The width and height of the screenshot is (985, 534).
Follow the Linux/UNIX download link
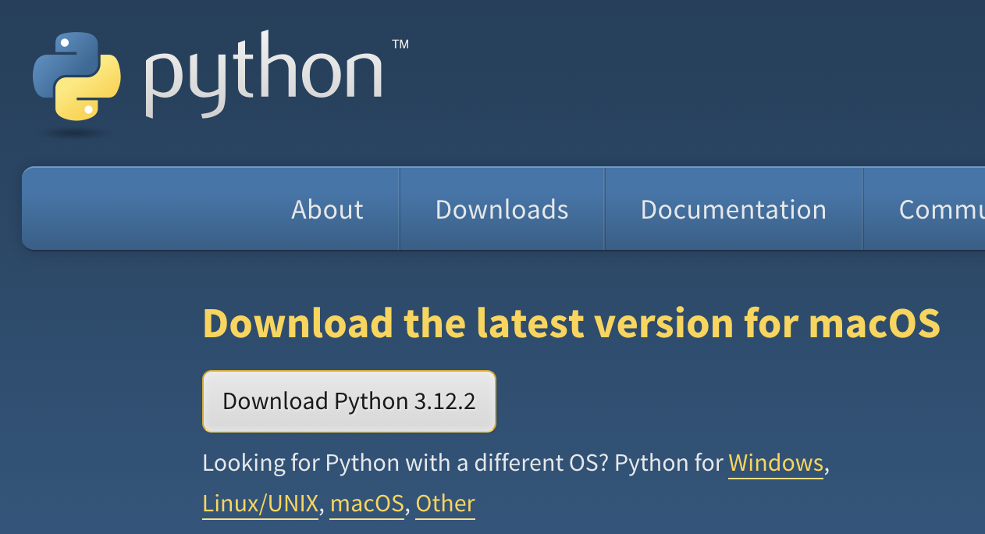coord(261,504)
